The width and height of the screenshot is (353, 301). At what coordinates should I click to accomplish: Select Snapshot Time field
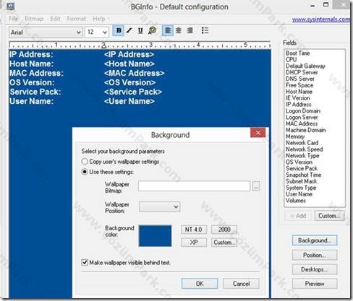click(303, 175)
